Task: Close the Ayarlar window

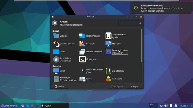Action: pos(141,17)
